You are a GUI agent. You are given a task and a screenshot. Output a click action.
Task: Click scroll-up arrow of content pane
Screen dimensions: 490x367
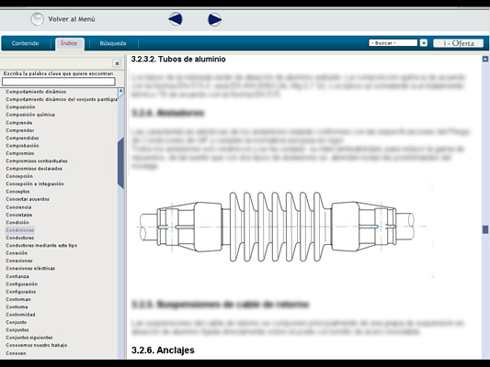point(485,59)
